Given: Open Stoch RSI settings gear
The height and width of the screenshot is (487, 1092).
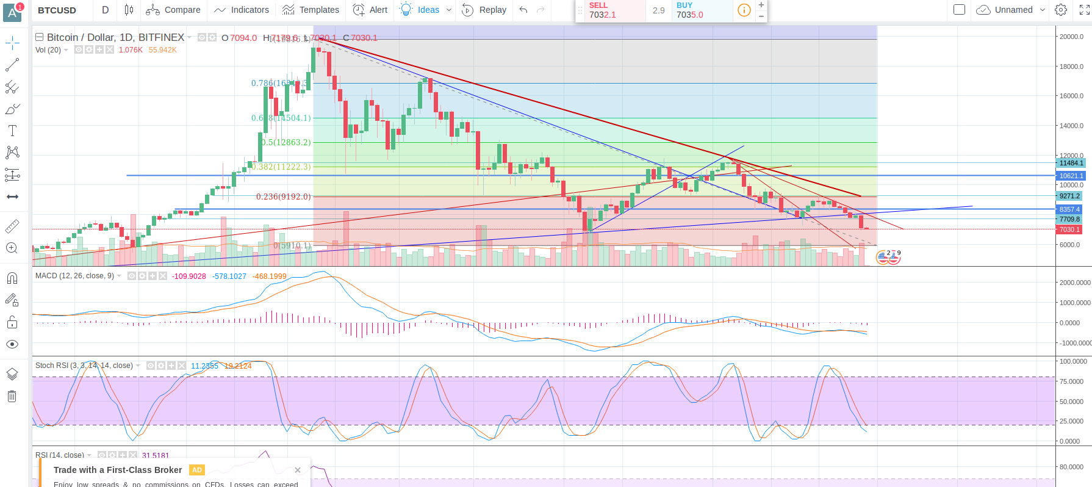Looking at the screenshot, I should [x=161, y=366].
